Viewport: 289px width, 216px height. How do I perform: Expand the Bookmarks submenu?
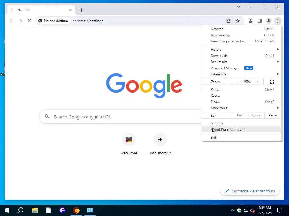pos(241,62)
